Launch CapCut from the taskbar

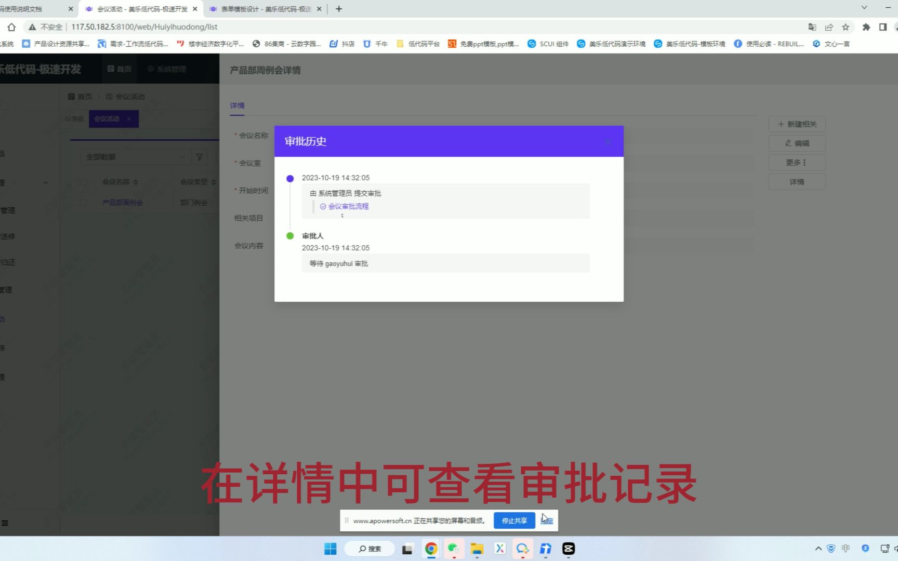(x=568, y=549)
